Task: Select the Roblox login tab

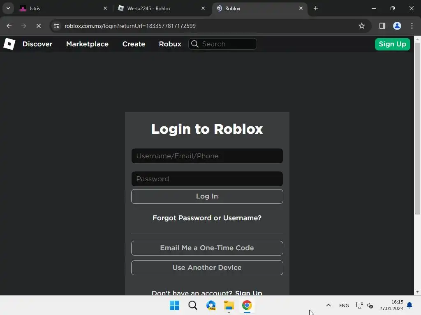Action: coord(259,8)
